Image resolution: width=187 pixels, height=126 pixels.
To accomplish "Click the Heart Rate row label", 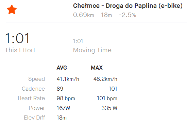I will tap(31, 98).
